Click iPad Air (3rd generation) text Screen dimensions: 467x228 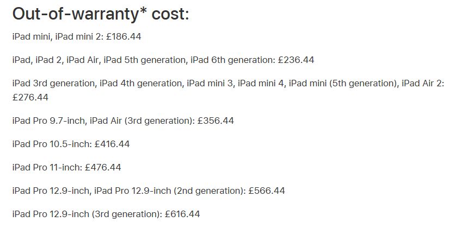(x=141, y=121)
